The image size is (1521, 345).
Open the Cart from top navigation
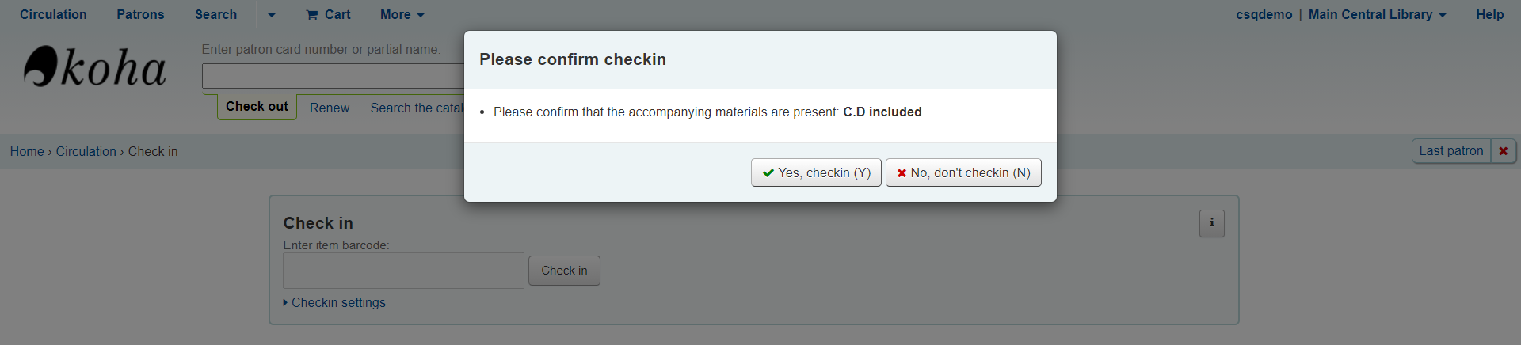(328, 14)
